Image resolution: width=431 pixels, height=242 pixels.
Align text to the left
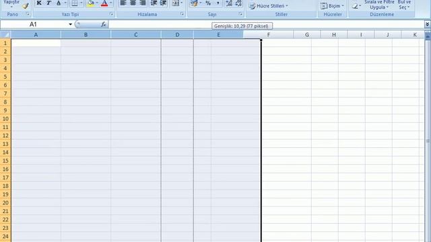tap(123, 3)
